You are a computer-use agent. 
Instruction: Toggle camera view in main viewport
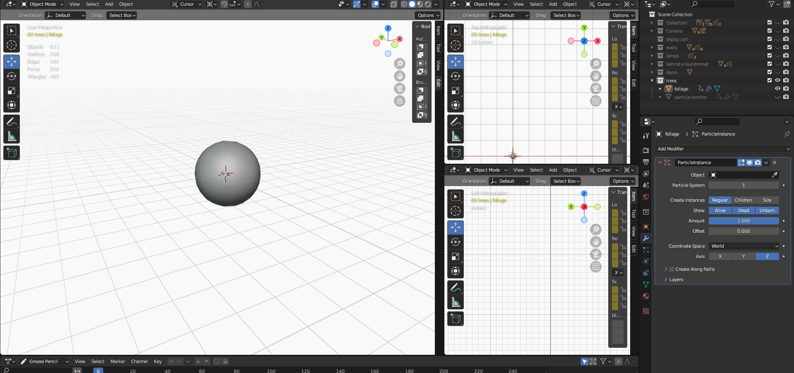(400, 88)
